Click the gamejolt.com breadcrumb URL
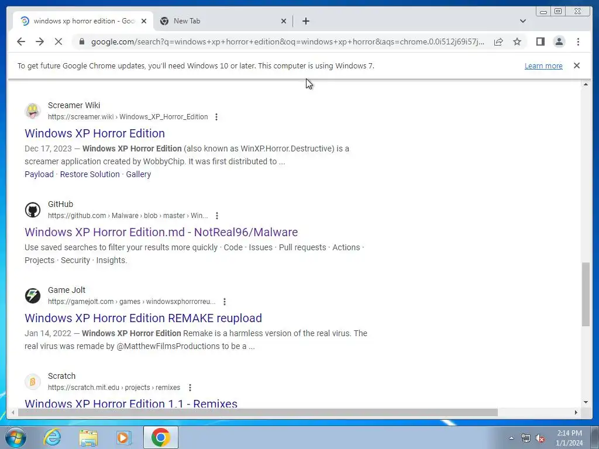Screen dimensions: 599x449 pos(132,302)
